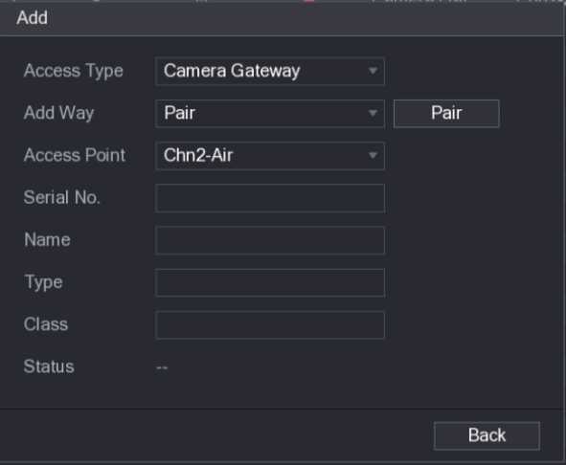This screenshot has width=566, height=465.
Task: Click the Serial No. label
Action: point(61,198)
